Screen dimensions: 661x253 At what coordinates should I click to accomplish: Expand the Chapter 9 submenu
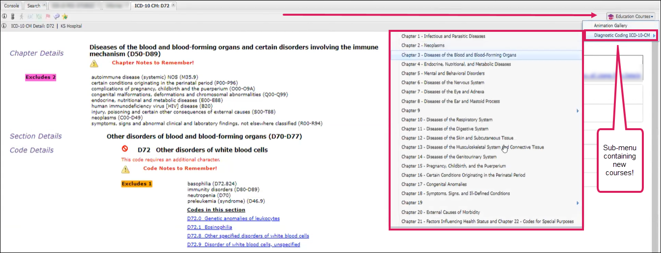pyautogui.click(x=578, y=111)
